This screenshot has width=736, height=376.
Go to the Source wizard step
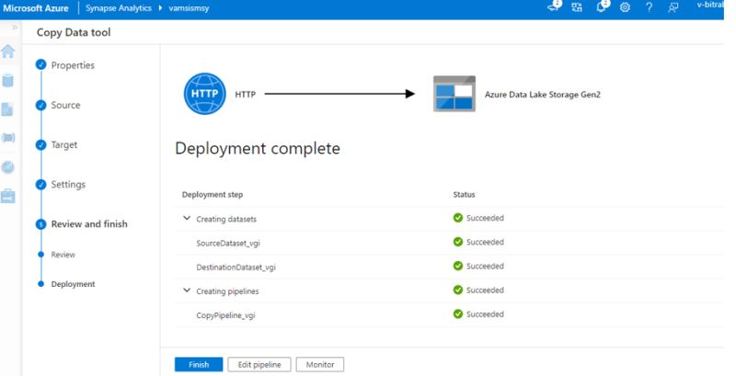(x=65, y=105)
